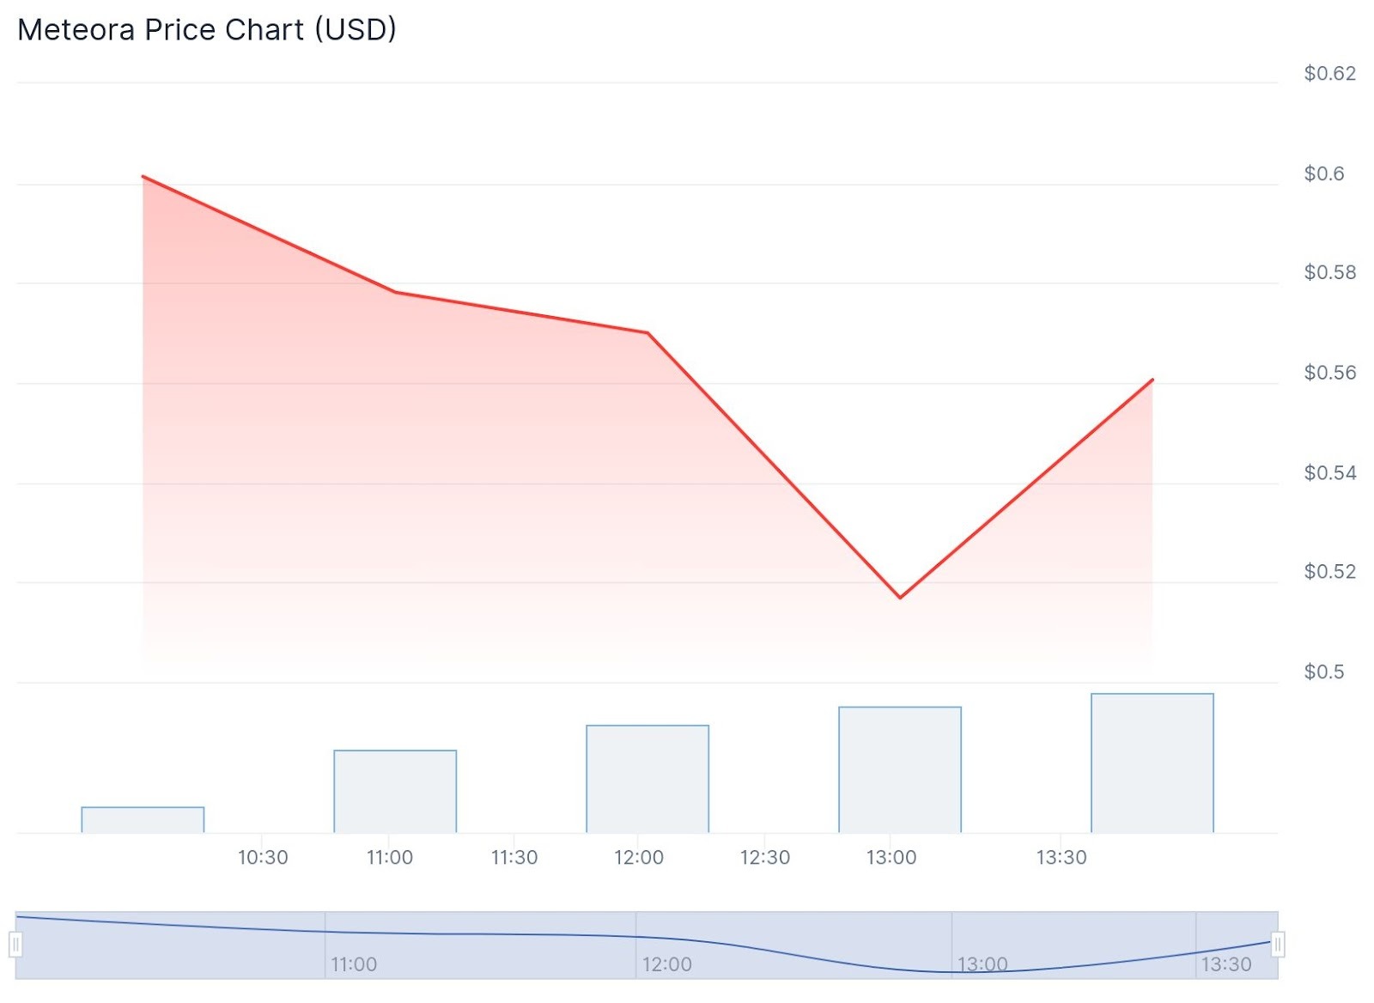This screenshot has height=1003, width=1374.
Task: Click the Meteora Price Chart (USD) title
Action: [207, 30]
